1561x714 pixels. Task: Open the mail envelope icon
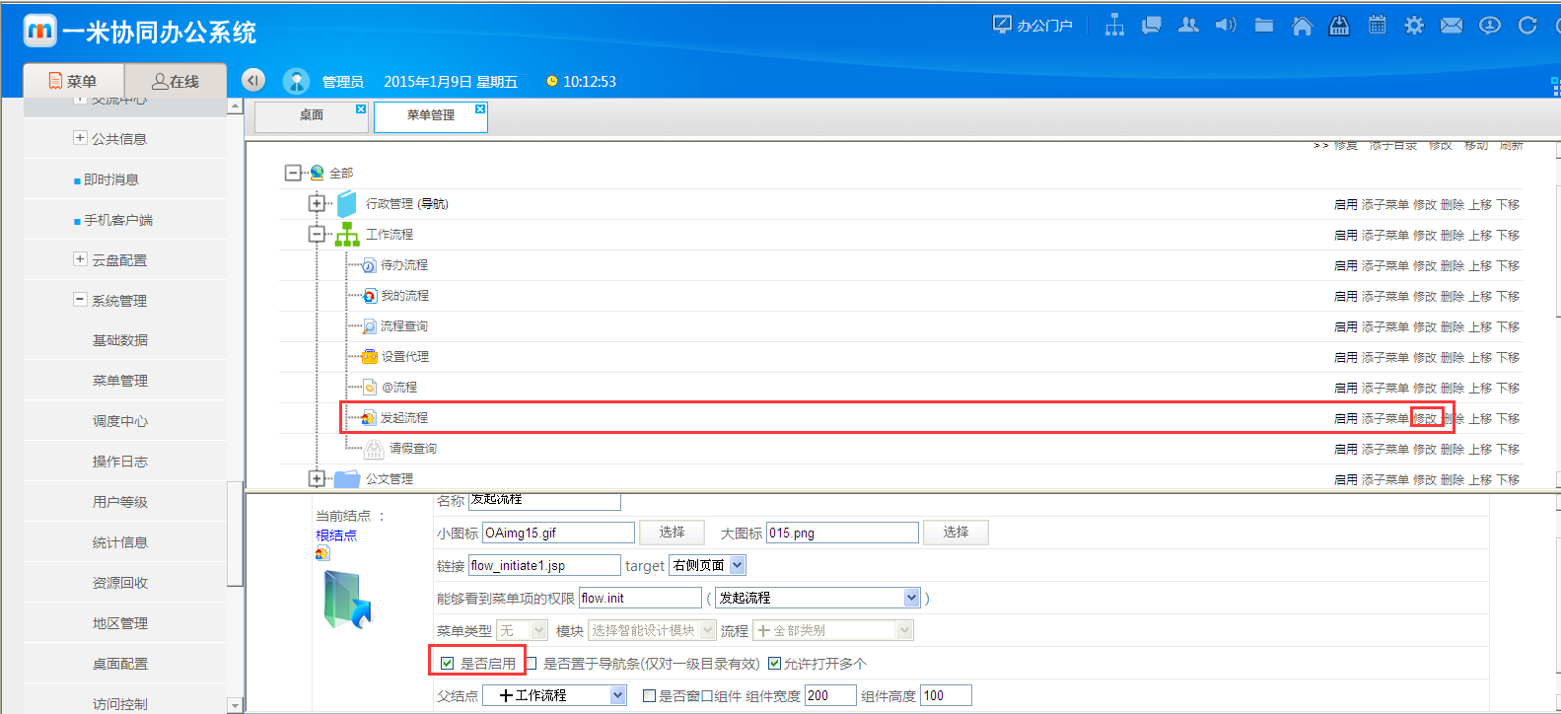(x=1452, y=26)
